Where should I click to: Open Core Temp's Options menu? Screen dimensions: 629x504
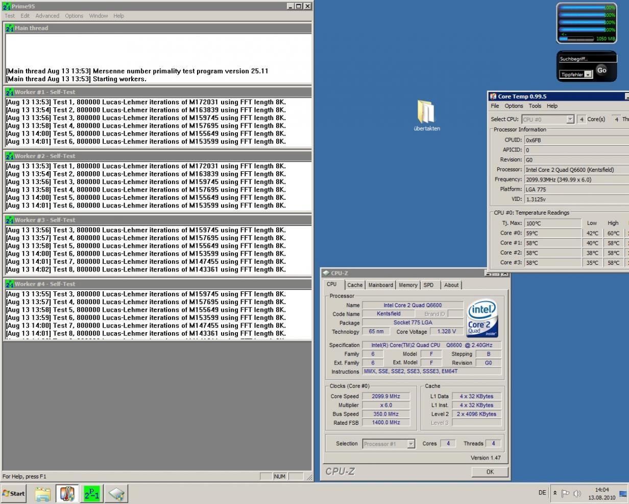tap(514, 106)
